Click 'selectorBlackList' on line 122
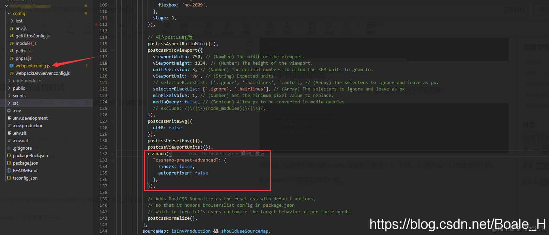 176,89
